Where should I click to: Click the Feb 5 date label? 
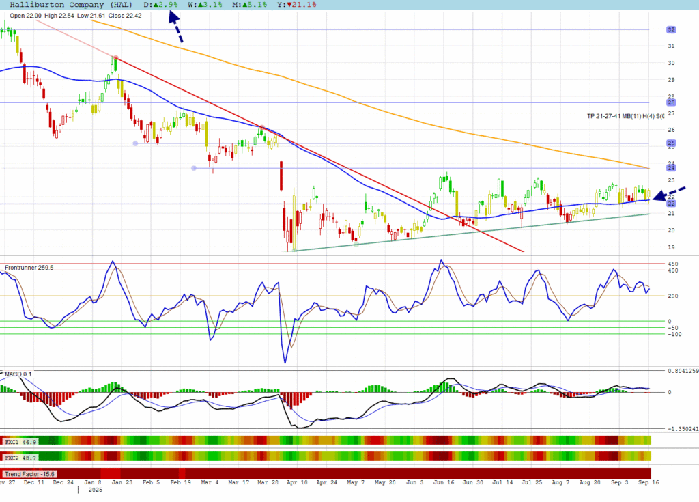click(x=151, y=482)
